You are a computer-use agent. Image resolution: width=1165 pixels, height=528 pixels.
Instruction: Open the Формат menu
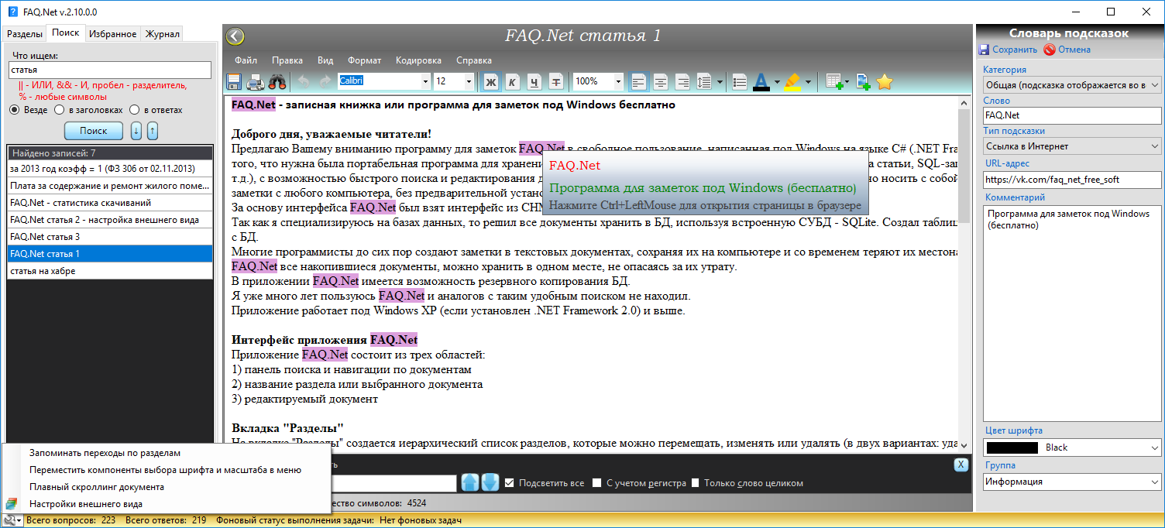point(364,60)
